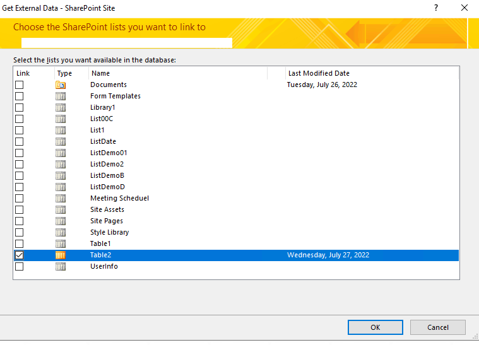Click the highlighted Table2 list type icon
The height and width of the screenshot is (345, 479).
pyautogui.click(x=61, y=255)
